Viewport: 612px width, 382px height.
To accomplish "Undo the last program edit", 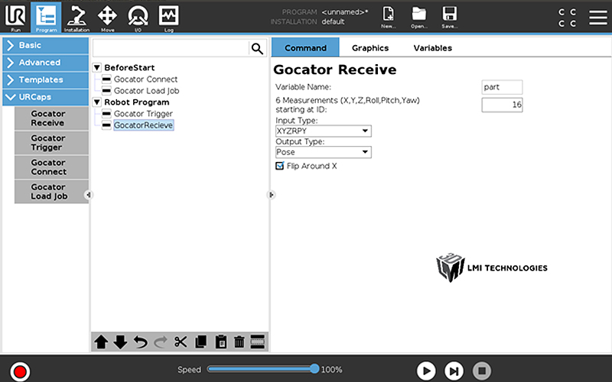I will click(x=141, y=342).
